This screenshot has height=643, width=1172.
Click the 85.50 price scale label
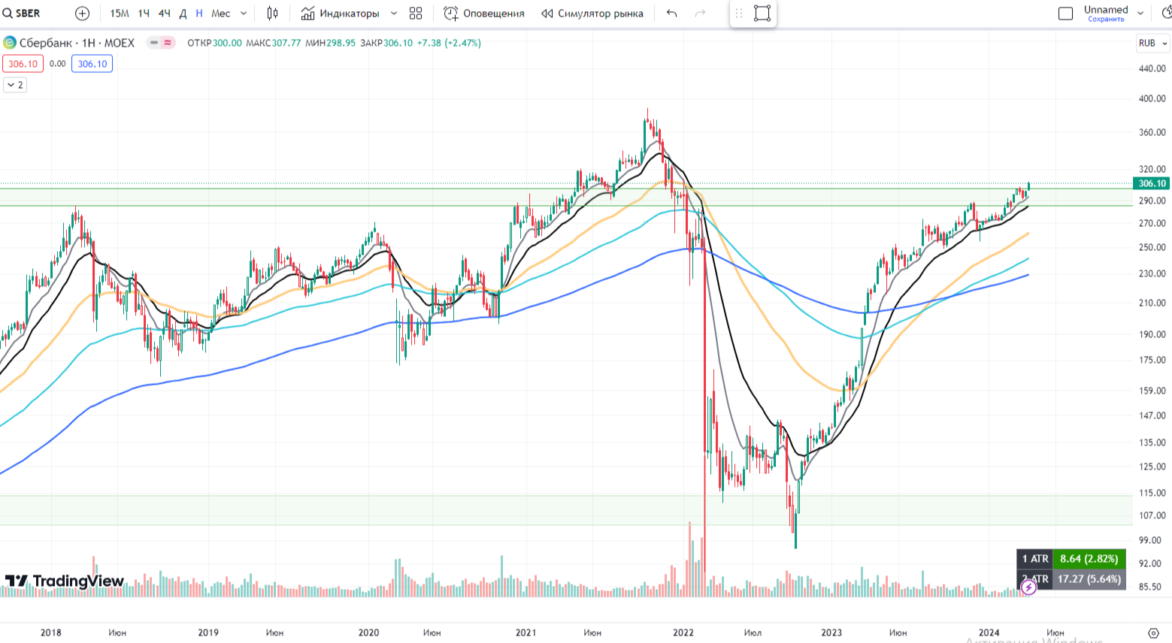(1150, 587)
